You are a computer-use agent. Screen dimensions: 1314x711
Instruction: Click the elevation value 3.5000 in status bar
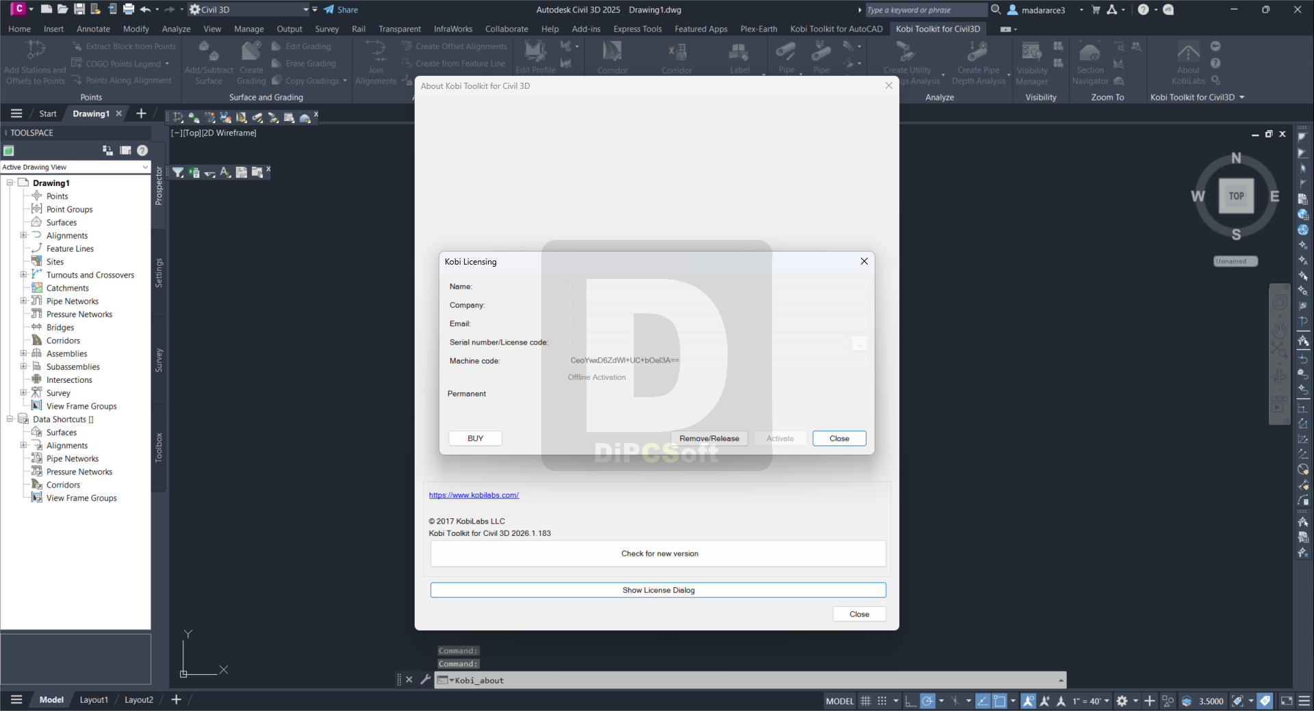coord(1211,701)
